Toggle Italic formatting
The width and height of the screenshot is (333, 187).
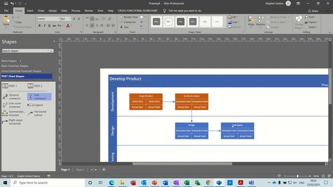point(44,25)
